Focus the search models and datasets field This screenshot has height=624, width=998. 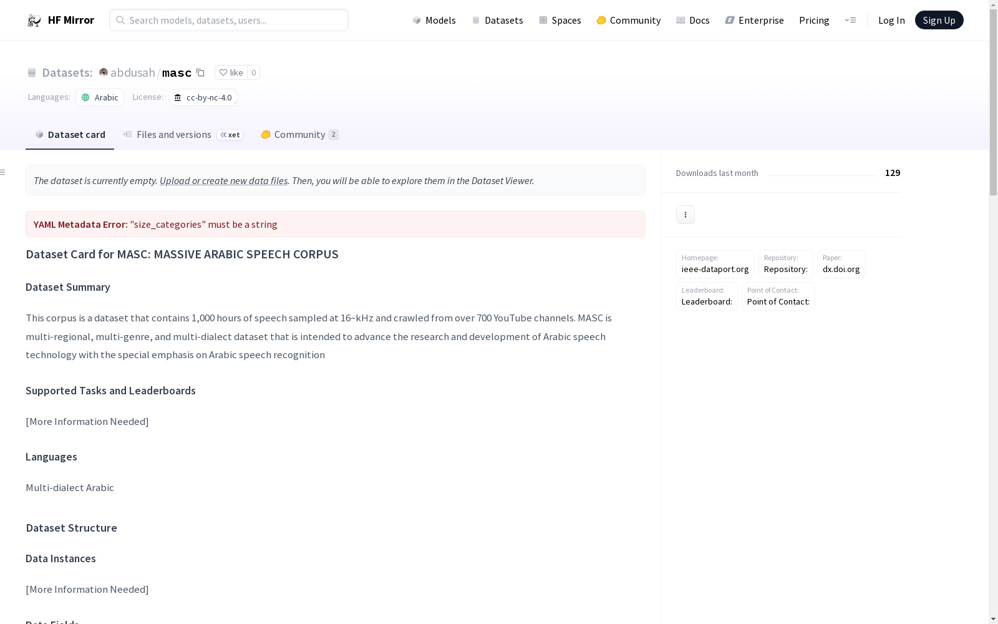[229, 20]
